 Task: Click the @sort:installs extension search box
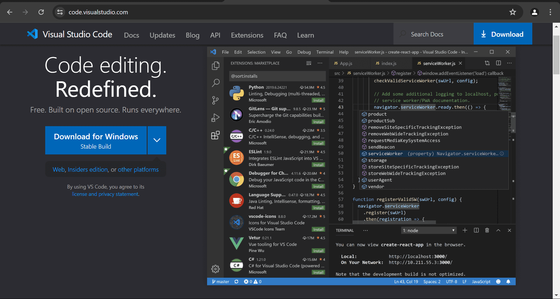pos(277,76)
